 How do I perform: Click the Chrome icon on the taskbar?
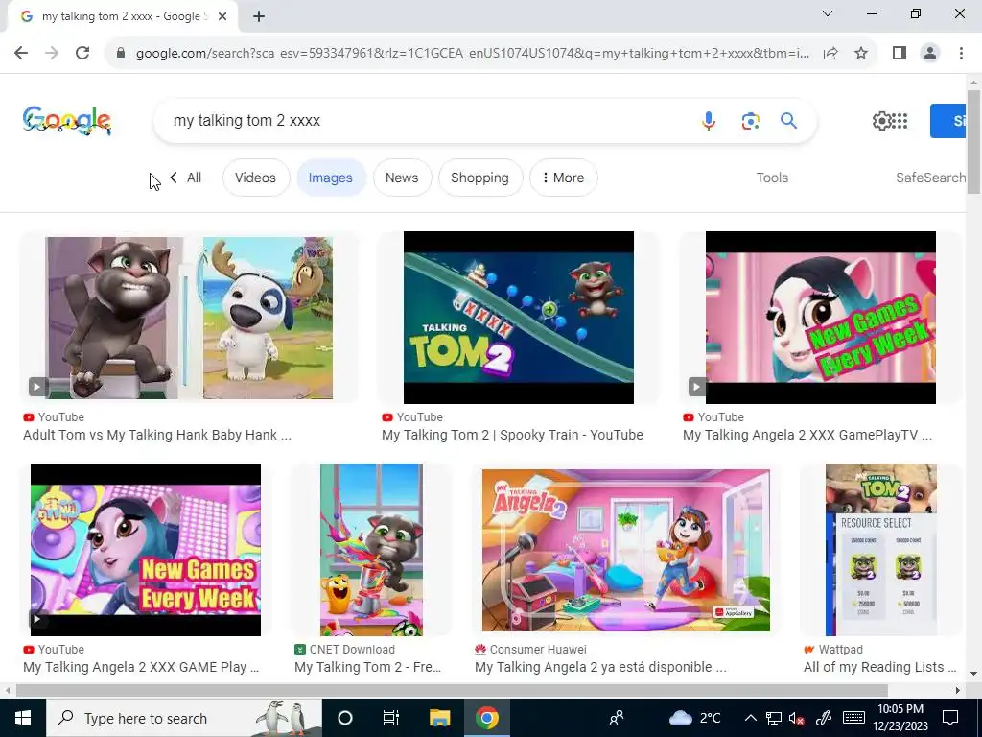point(486,718)
